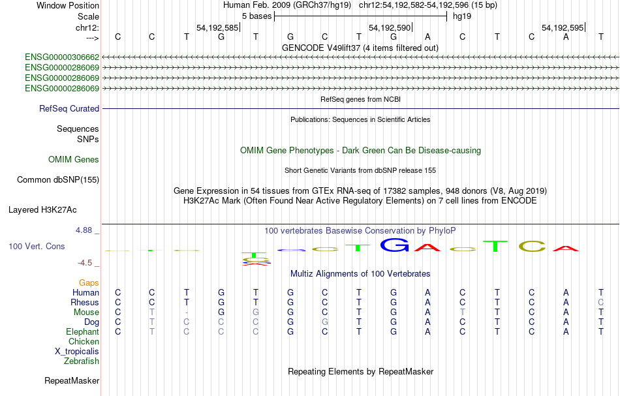Select the Elephant species row label
The image size is (620, 396).
[x=82, y=332]
